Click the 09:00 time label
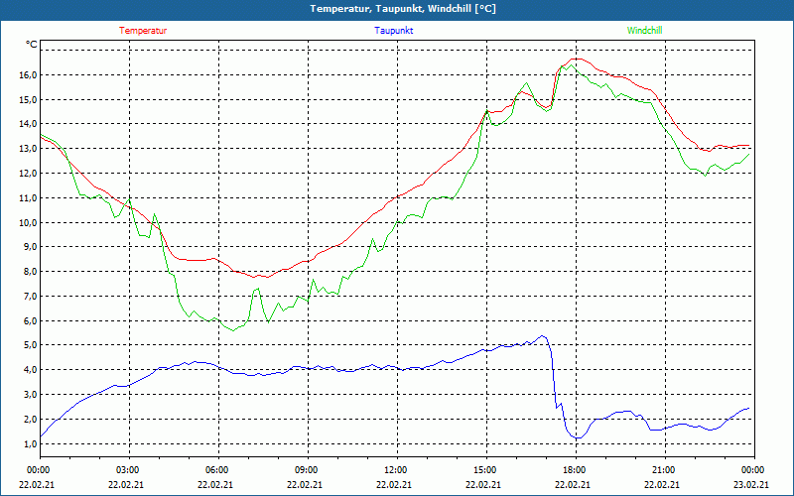This screenshot has width=794, height=496. pos(307,470)
